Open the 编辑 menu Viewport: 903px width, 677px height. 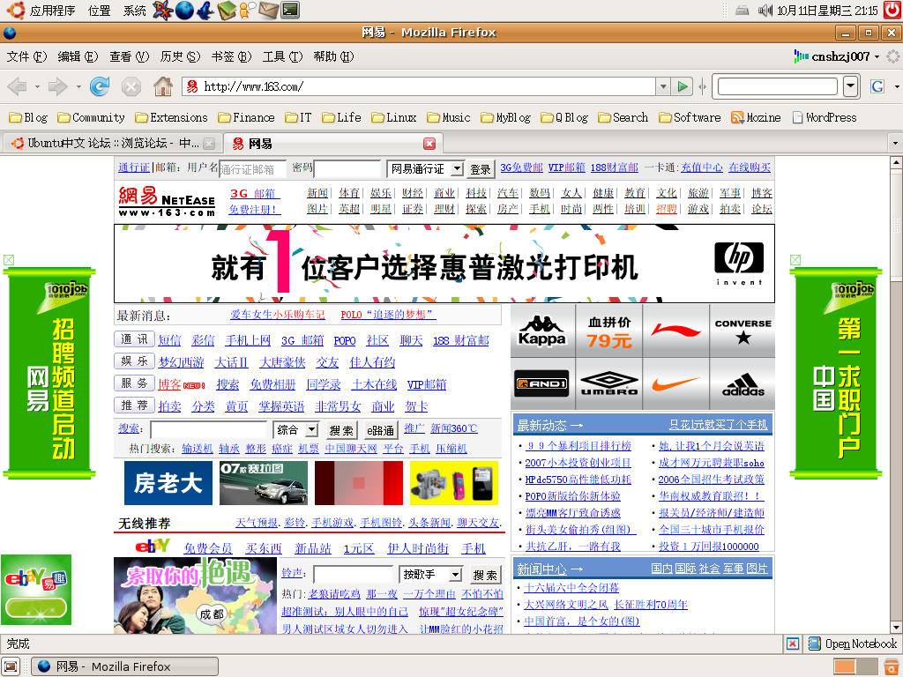coord(78,56)
